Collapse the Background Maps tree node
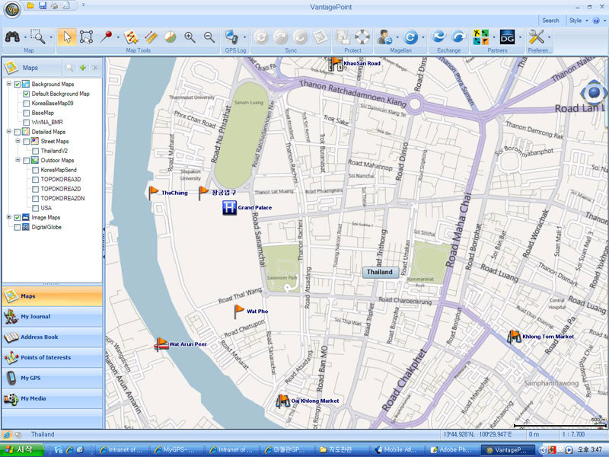Screen dimensions: 609x457 (8, 84)
